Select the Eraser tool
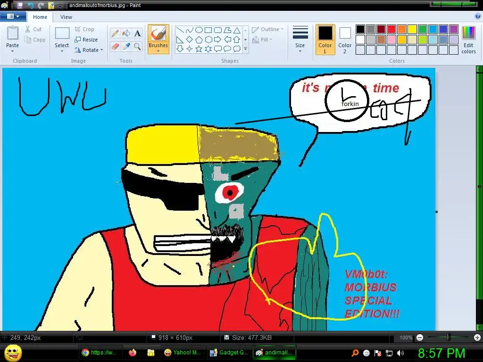The image size is (483, 362). (x=115, y=47)
